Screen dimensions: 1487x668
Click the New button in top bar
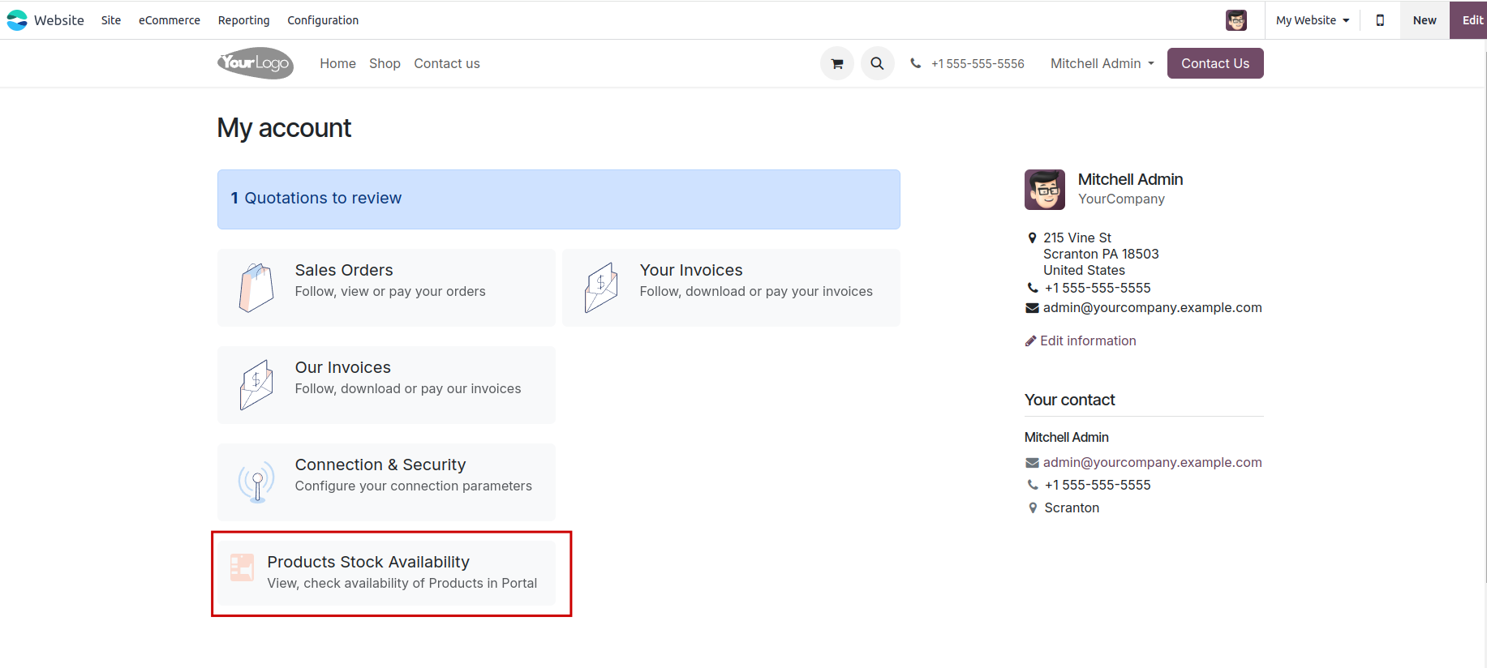coord(1424,20)
